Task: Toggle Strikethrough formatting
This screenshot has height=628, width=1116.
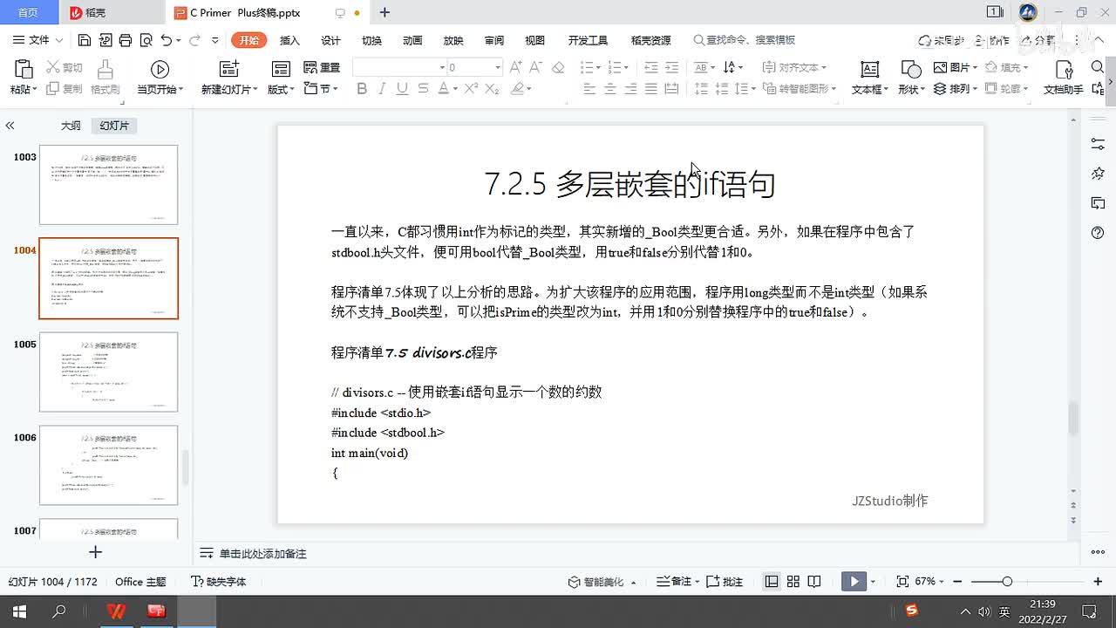Action: tap(423, 89)
